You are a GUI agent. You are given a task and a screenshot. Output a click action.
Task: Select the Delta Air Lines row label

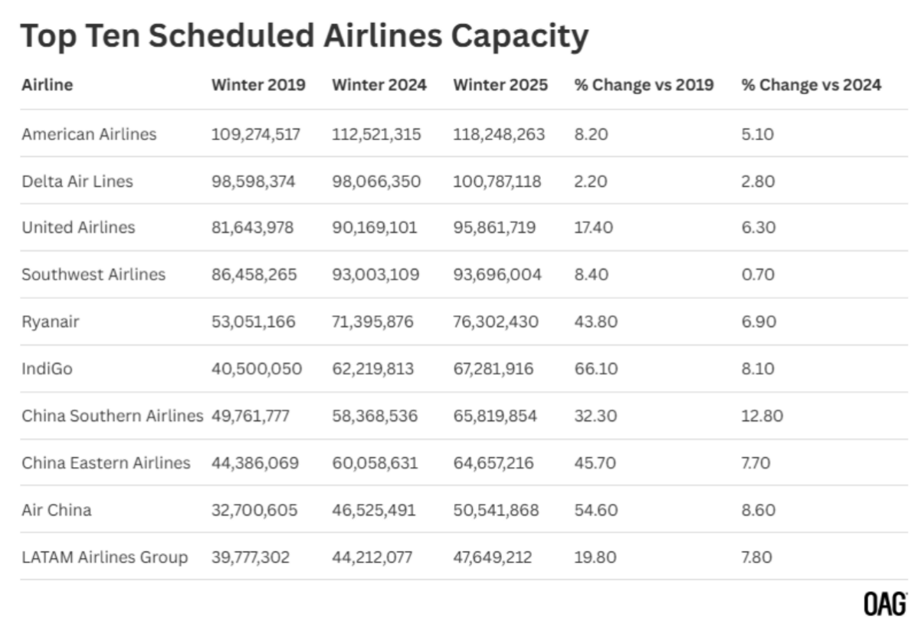(77, 182)
